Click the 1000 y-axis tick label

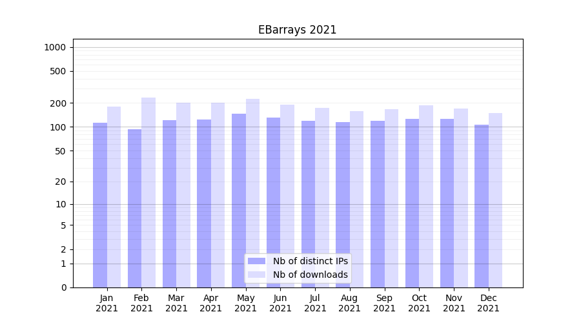[x=55, y=47]
